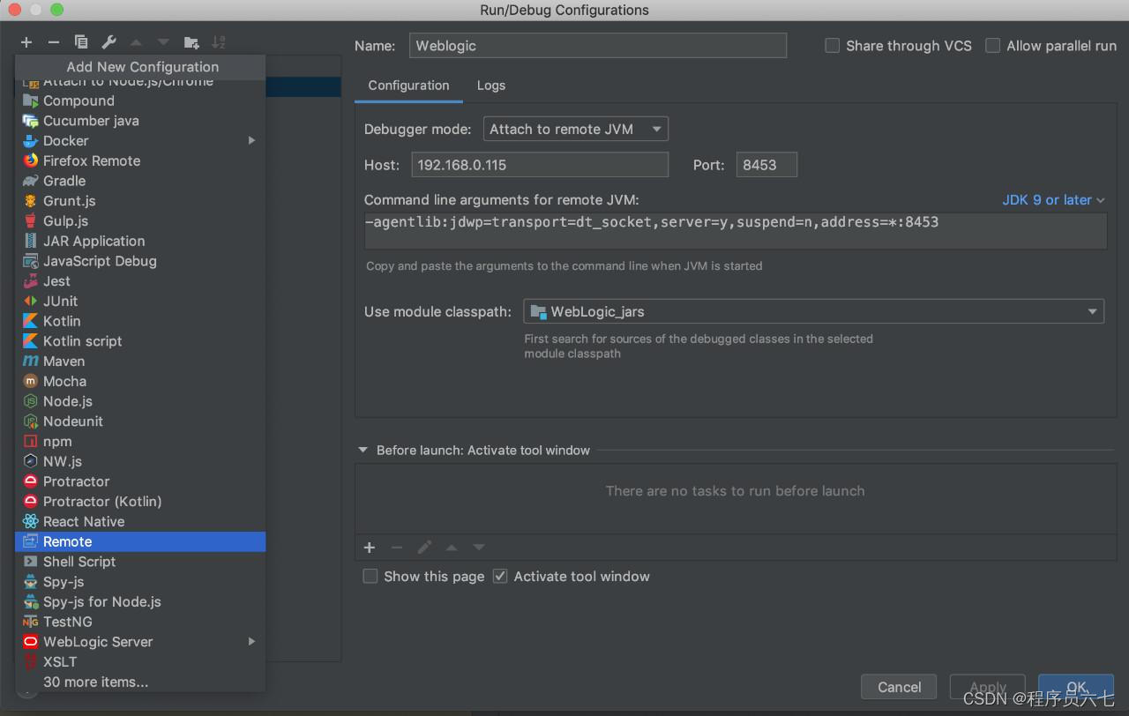The height and width of the screenshot is (716, 1129).
Task: Click the Node.js hexagon icon
Action: click(x=31, y=401)
